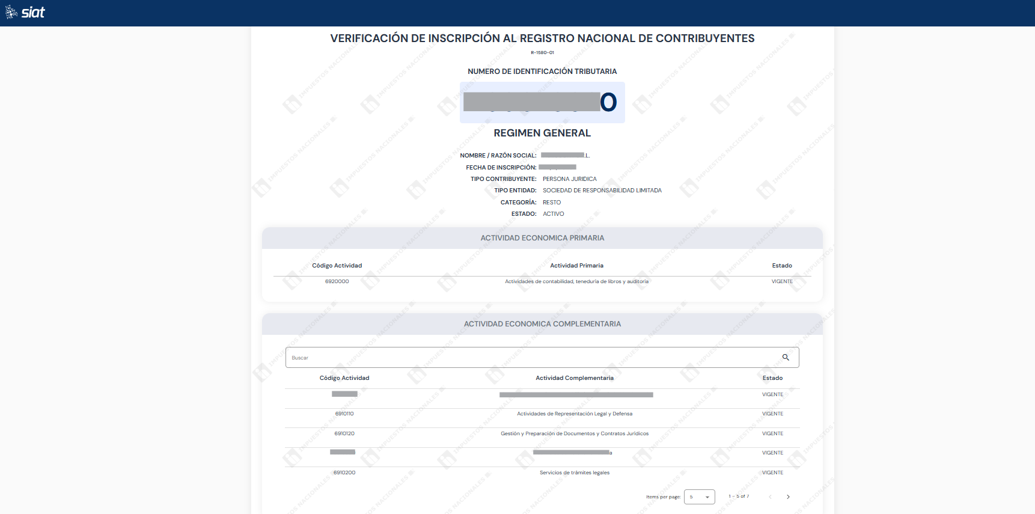Click the Actividad Primaria column header
The height and width of the screenshot is (514, 1035).
(576, 266)
